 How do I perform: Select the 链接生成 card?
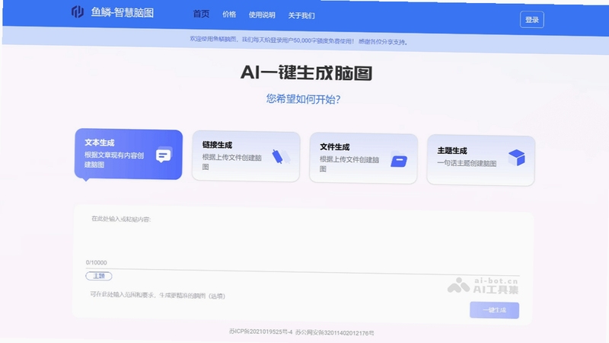(246, 156)
